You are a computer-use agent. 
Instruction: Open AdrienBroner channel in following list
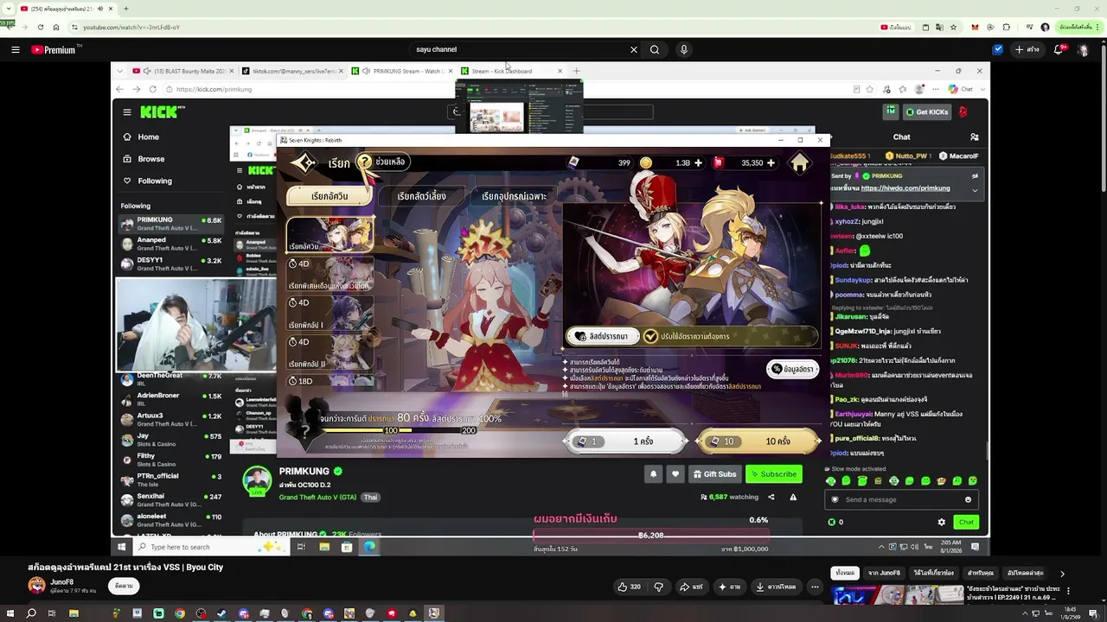171,399
